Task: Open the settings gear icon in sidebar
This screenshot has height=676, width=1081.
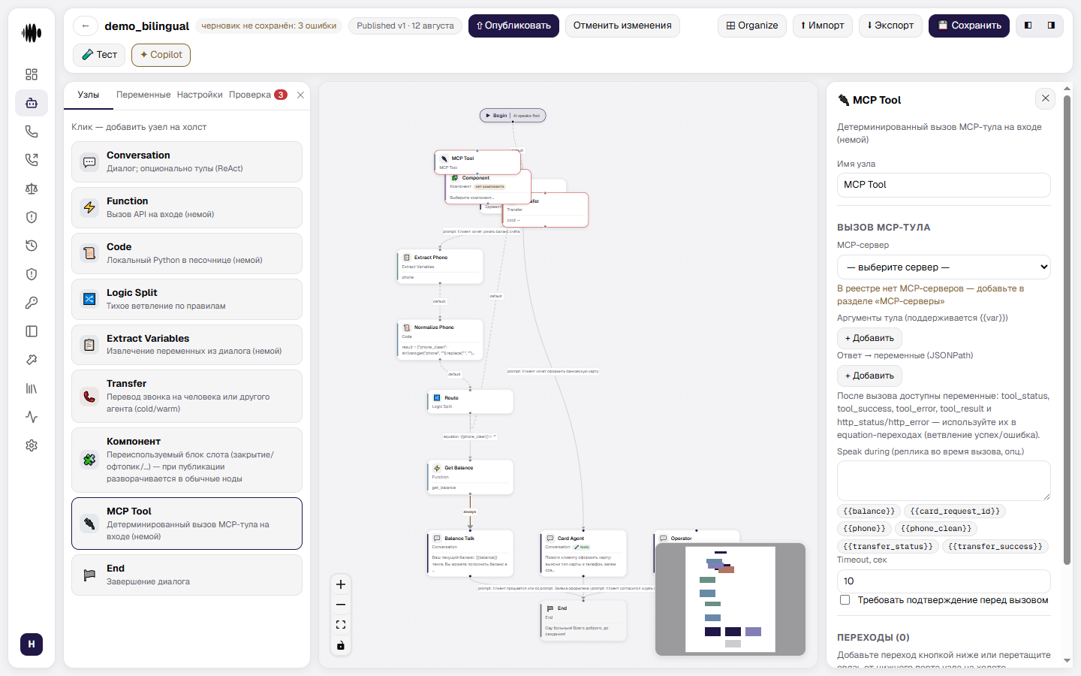Action: [x=32, y=445]
